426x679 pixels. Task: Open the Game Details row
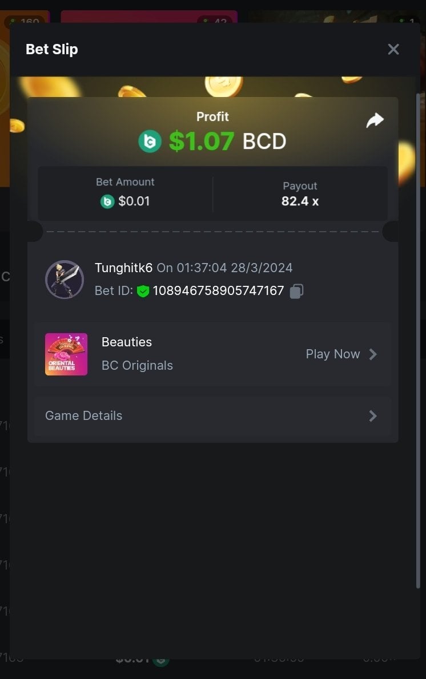tap(212, 416)
